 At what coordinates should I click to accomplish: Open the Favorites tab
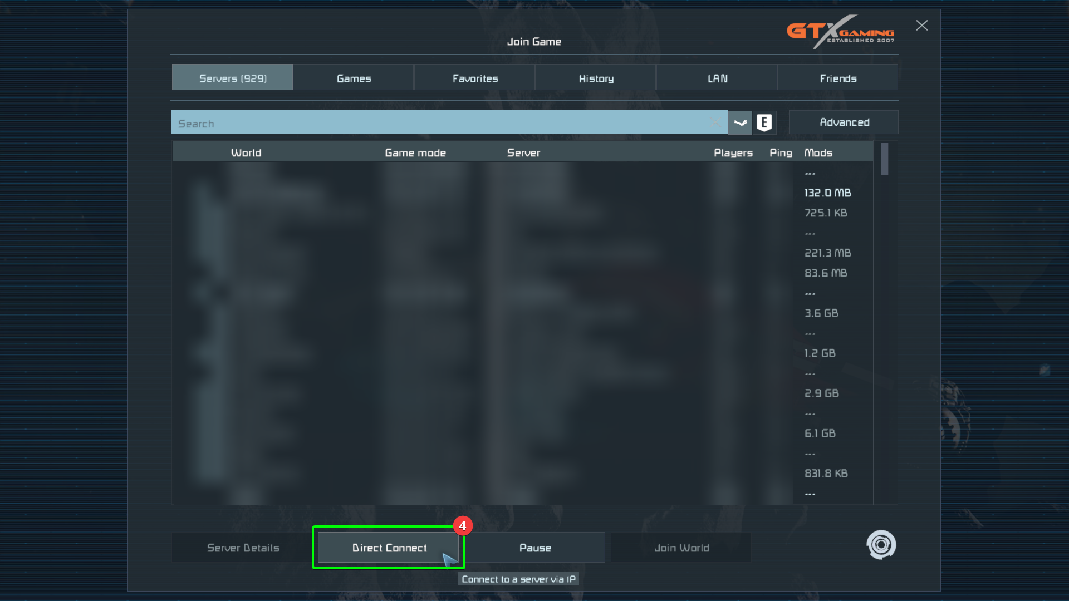click(475, 78)
